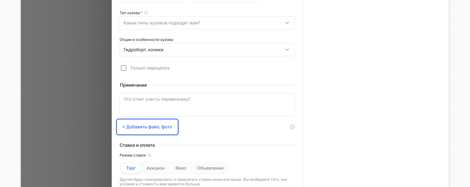The width and height of the screenshot is (470, 187).
Task: Click the partially visible top-left input field
Action: point(152,1)
